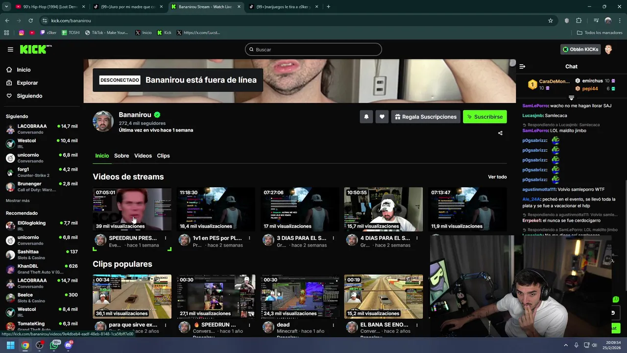This screenshot has height=353, width=627.
Task: Click the heart follow icon
Action: [382, 117]
